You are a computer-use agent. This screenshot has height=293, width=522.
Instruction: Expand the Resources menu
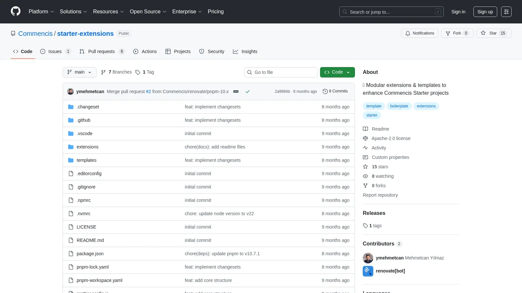(x=108, y=12)
